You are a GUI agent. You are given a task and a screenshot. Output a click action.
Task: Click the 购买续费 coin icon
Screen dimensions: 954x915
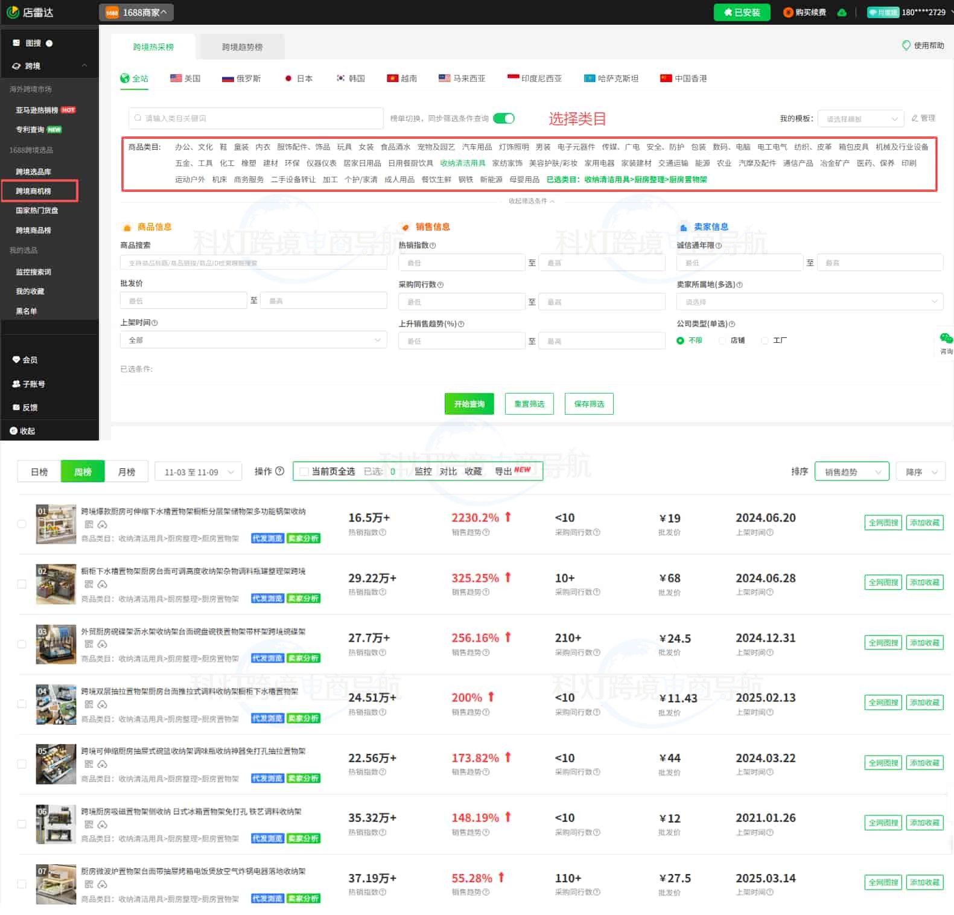787,13
